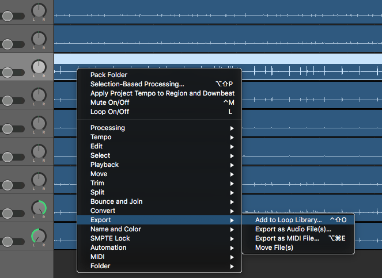Choose Export as MIDI File

(x=287, y=238)
